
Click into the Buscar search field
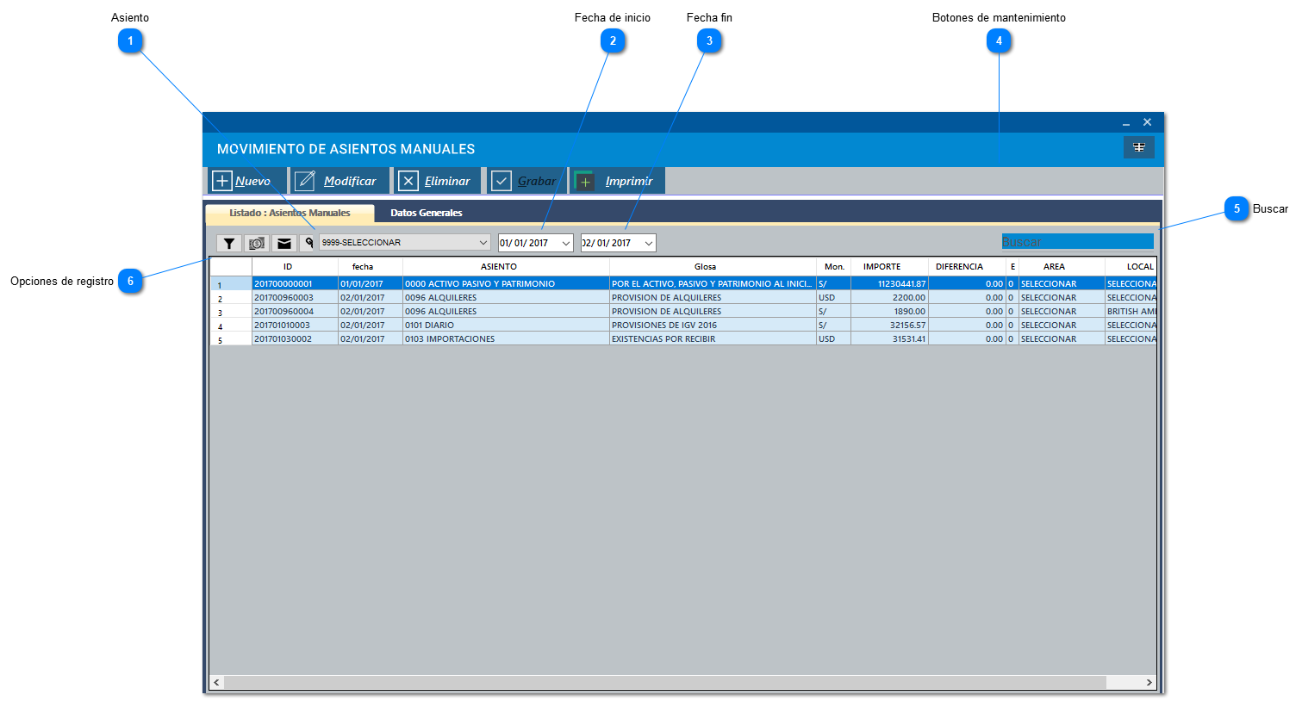coord(1077,242)
